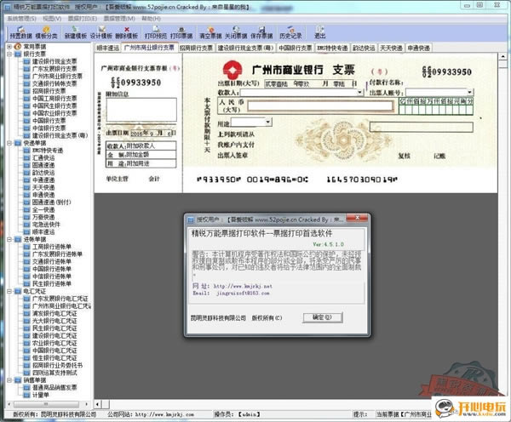The image size is (511, 422).
Task: Open the 用途 dropdown arrow
Action: coord(268,123)
